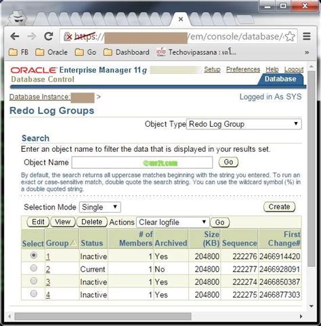321x326 pixels.
Task: Close the active browser tab
Action: click(181, 19)
